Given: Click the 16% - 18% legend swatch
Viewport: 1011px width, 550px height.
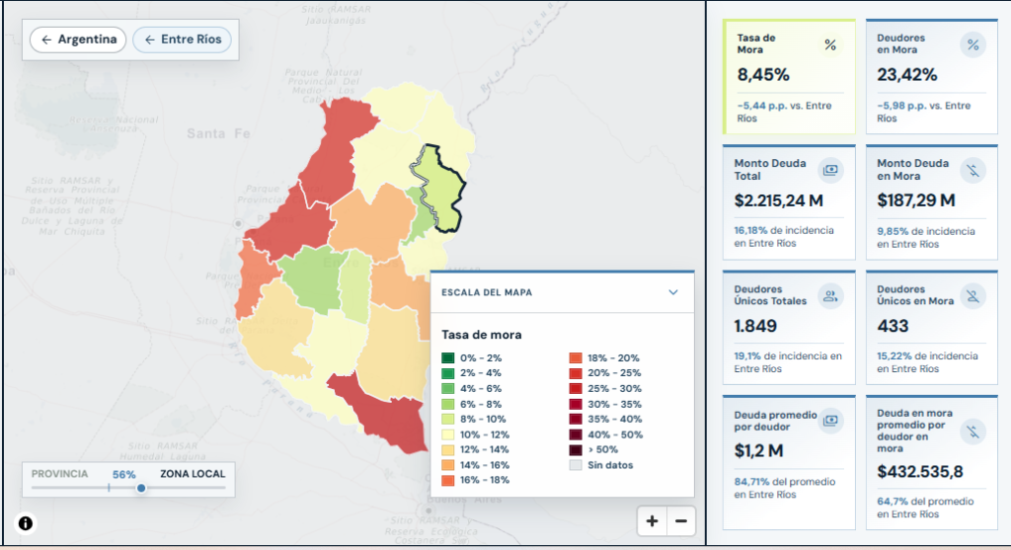Looking at the screenshot, I should pyautogui.click(x=448, y=480).
